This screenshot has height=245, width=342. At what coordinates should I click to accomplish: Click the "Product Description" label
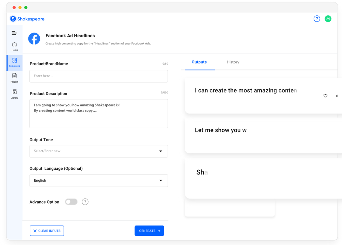pyautogui.click(x=49, y=94)
